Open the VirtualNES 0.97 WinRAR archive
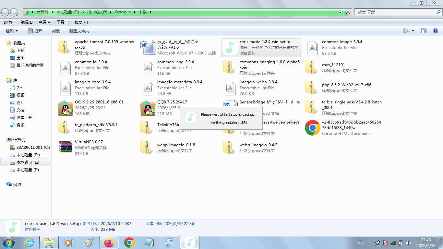The image size is (443, 249). point(66,147)
